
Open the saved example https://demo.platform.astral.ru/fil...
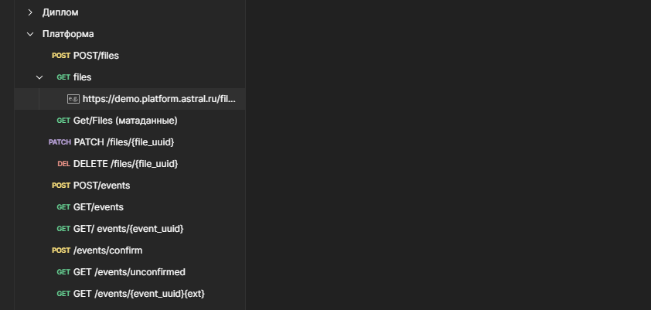(x=159, y=99)
